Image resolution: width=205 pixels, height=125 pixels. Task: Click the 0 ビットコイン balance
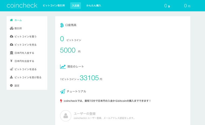tap(71, 39)
